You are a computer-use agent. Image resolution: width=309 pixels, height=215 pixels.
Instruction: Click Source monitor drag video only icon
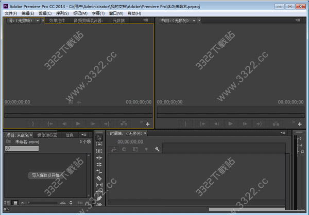(71, 102)
